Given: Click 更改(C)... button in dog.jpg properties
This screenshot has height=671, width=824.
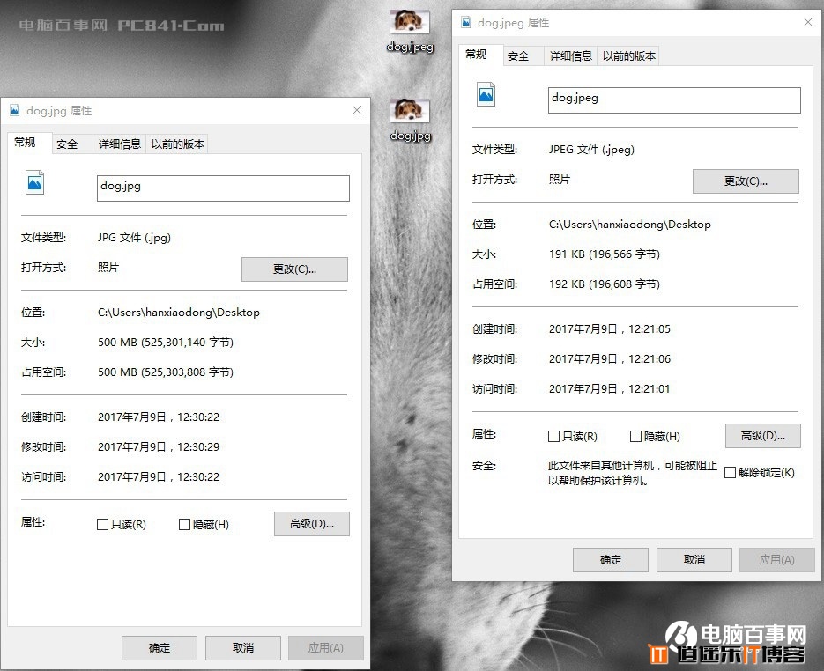Looking at the screenshot, I should [x=294, y=269].
